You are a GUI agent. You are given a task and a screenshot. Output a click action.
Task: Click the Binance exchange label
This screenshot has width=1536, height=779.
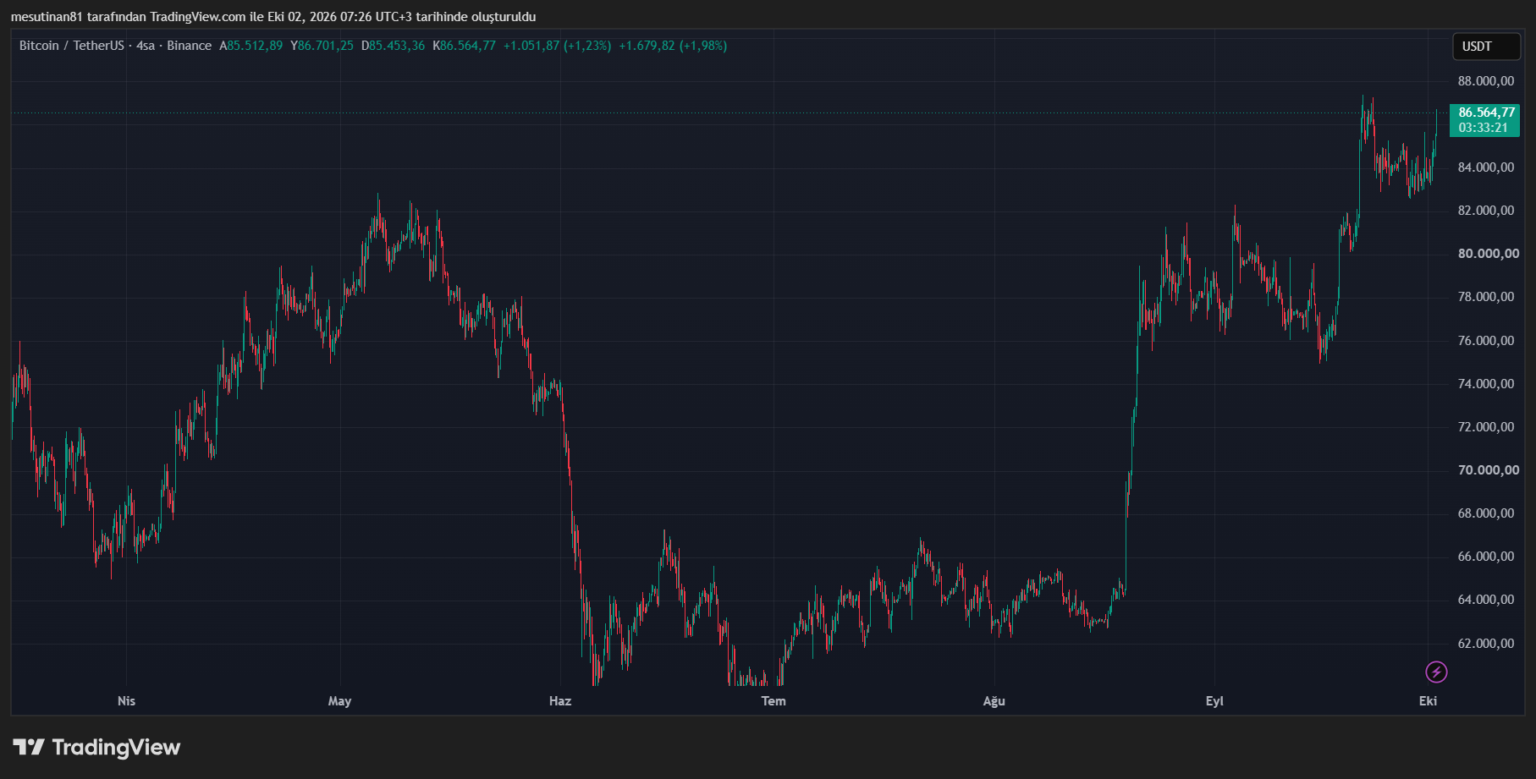coord(190,46)
